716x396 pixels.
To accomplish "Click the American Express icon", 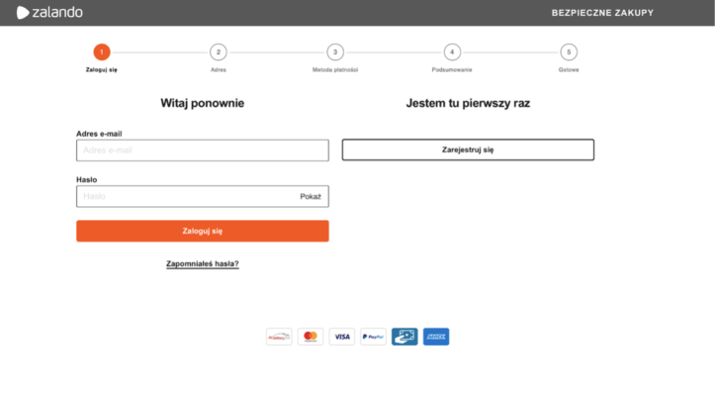I will pos(436,337).
